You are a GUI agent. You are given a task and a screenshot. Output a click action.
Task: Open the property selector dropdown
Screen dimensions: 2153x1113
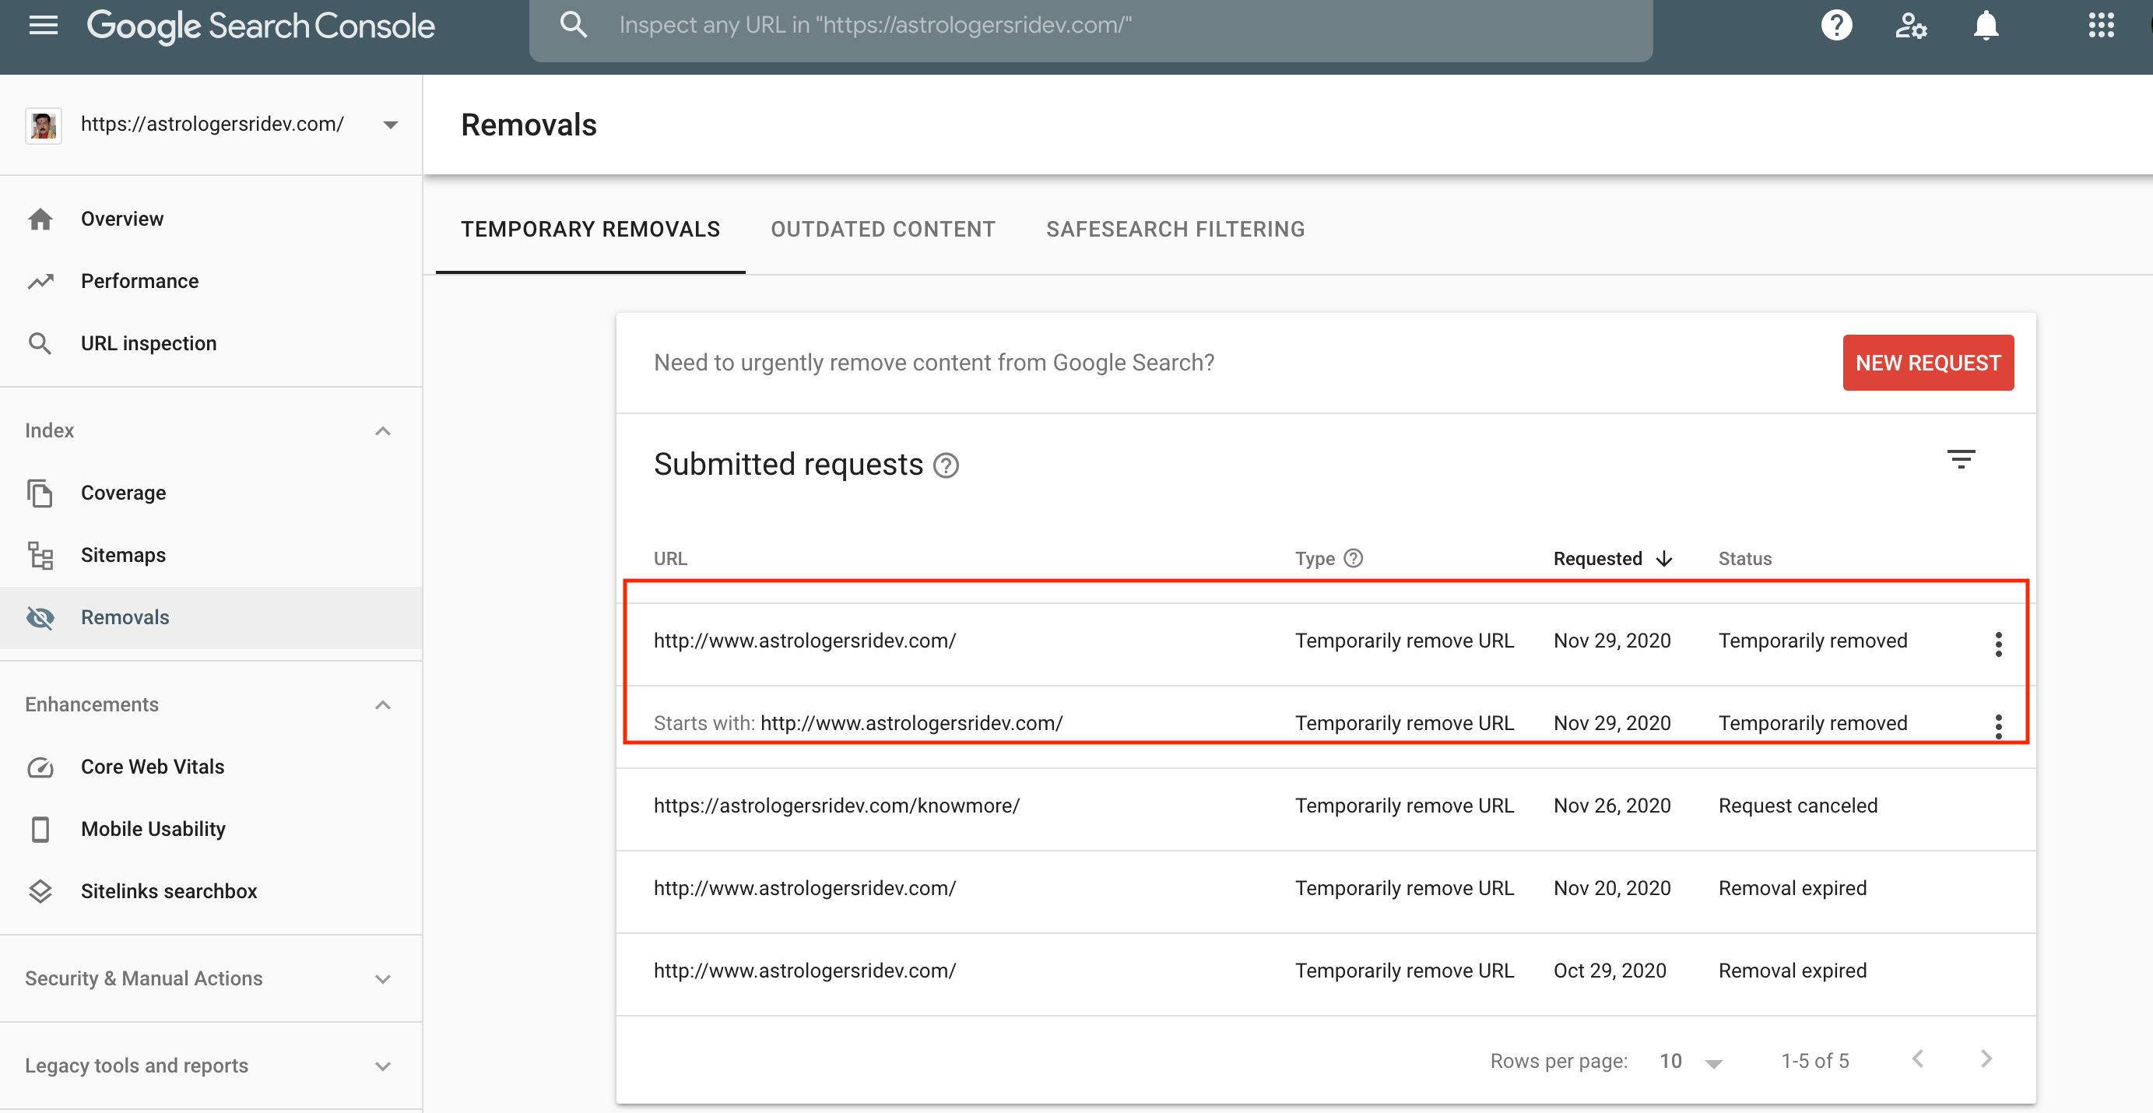pyautogui.click(x=389, y=125)
